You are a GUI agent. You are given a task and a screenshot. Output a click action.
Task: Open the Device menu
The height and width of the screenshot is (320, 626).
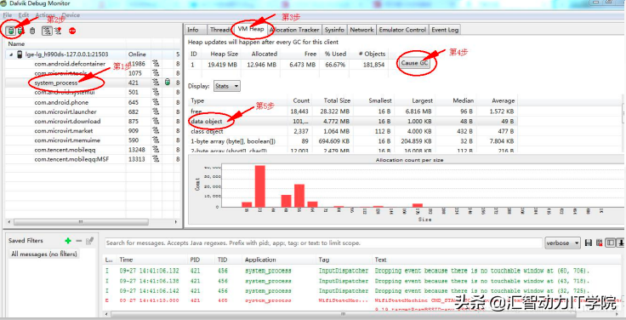pyautogui.click(x=71, y=15)
